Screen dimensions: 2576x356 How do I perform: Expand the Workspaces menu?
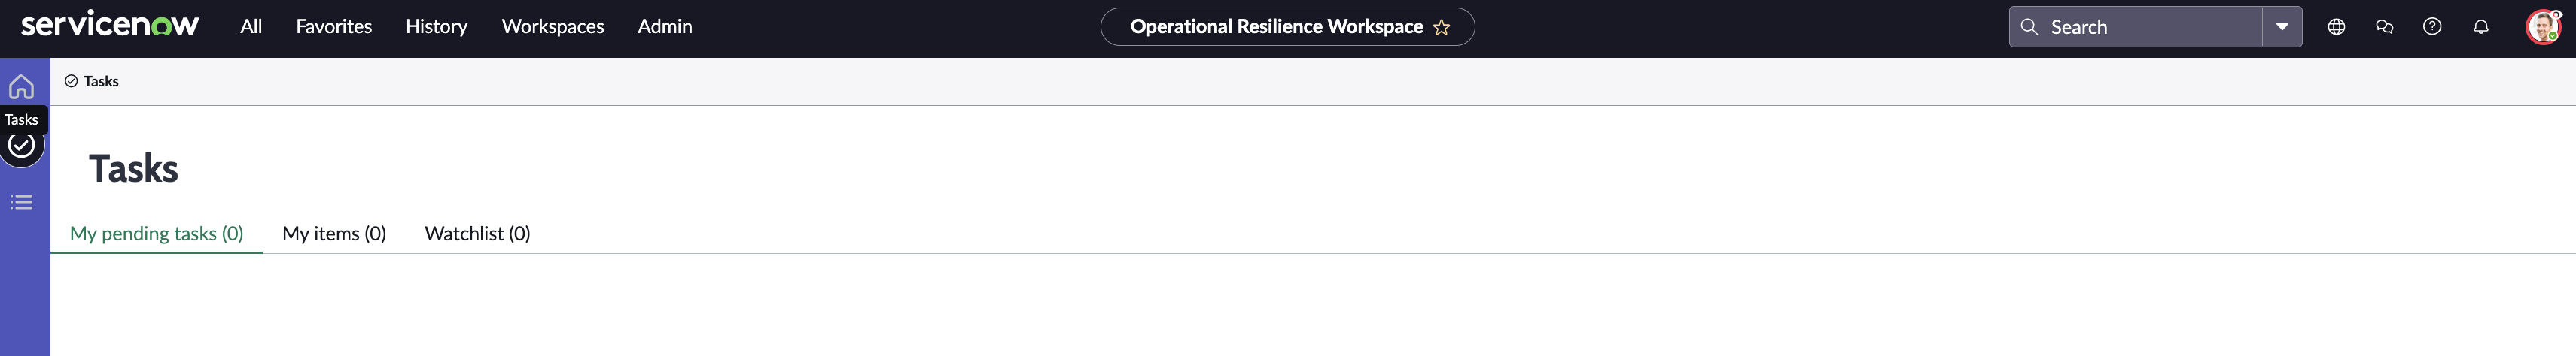(553, 27)
